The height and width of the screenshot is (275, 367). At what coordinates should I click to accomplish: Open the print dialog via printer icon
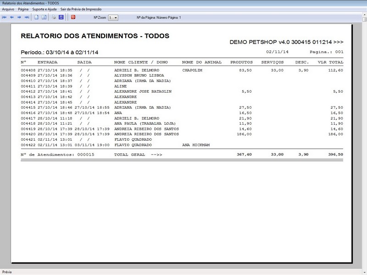[x=53, y=17]
